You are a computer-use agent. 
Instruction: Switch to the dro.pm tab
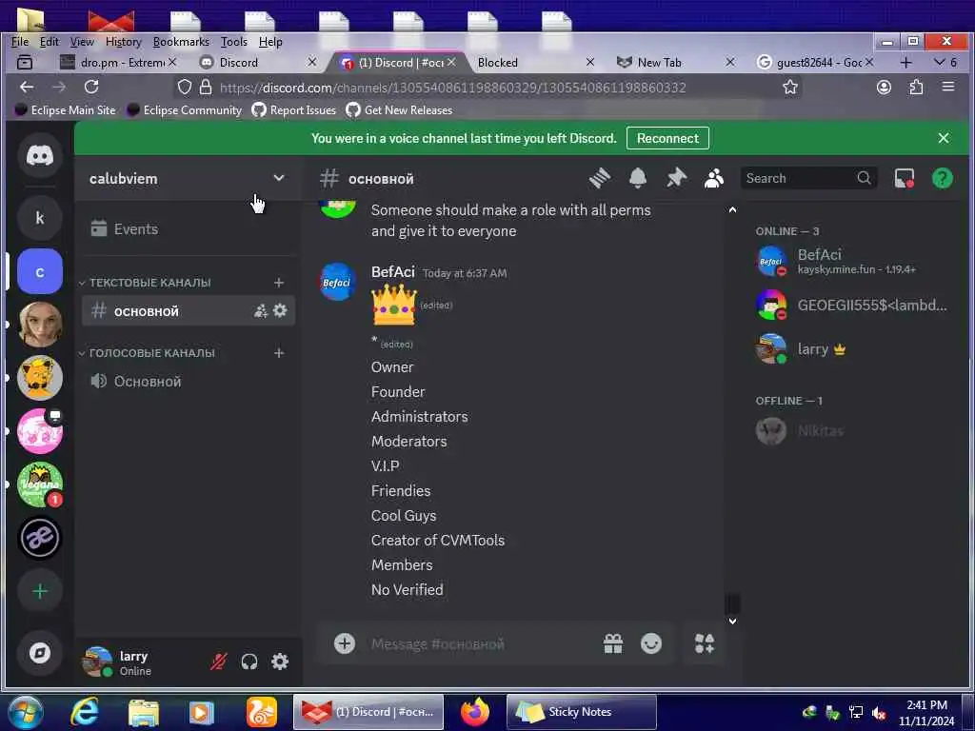pos(116,62)
